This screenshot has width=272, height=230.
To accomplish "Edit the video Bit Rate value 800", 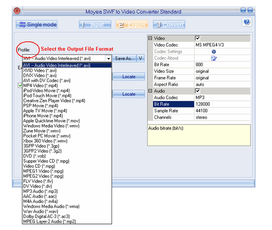I will (222, 65).
